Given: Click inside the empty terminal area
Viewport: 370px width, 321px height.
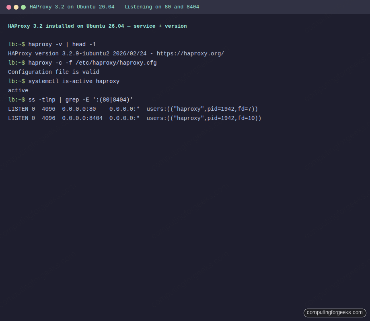Looking at the screenshot, I should [x=181, y=201].
